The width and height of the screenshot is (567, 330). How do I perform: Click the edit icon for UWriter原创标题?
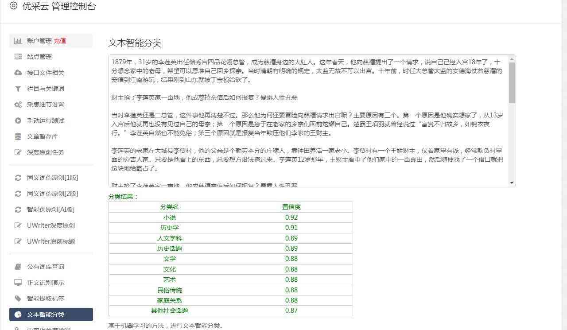(18, 241)
